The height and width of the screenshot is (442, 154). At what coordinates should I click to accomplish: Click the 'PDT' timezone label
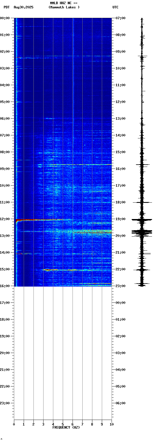(x=6, y=7)
